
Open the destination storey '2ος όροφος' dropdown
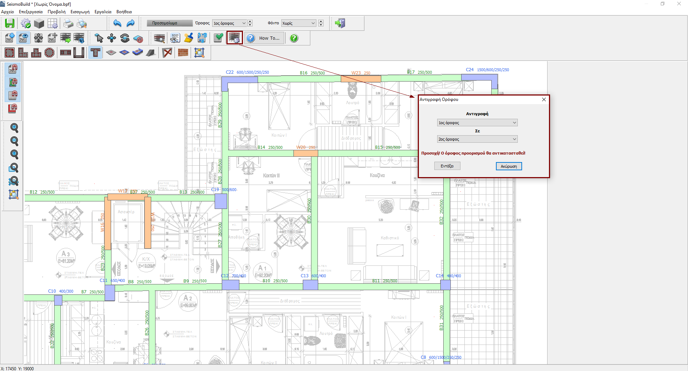[x=477, y=139]
